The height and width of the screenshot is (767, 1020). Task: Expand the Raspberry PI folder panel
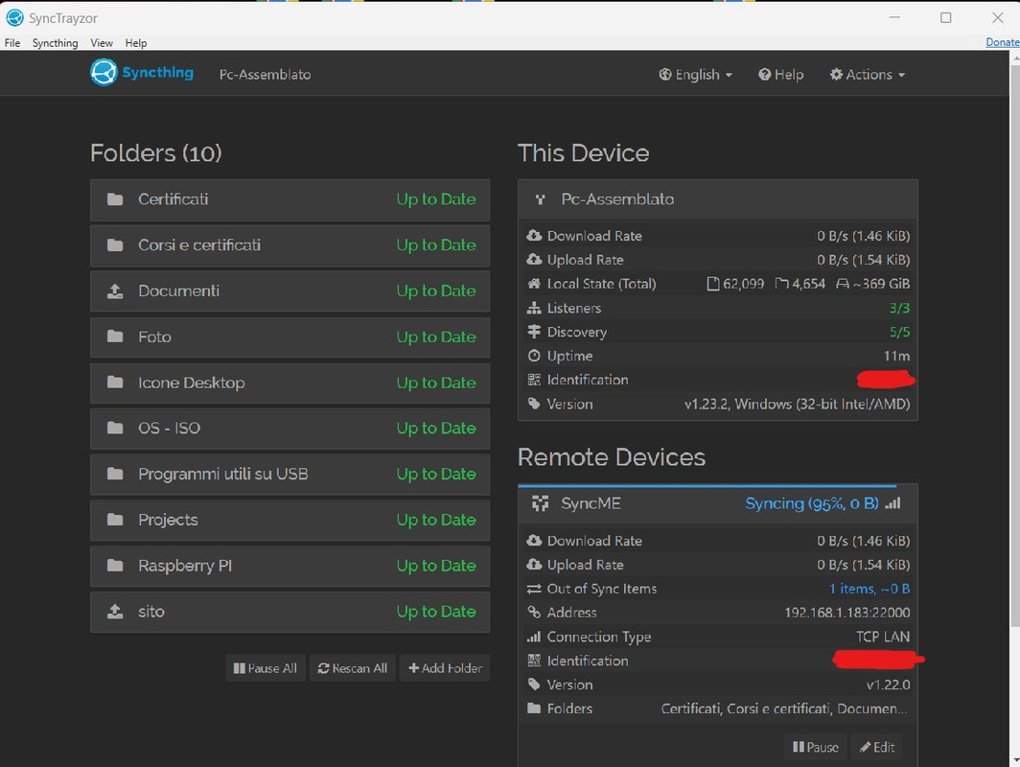[290, 566]
